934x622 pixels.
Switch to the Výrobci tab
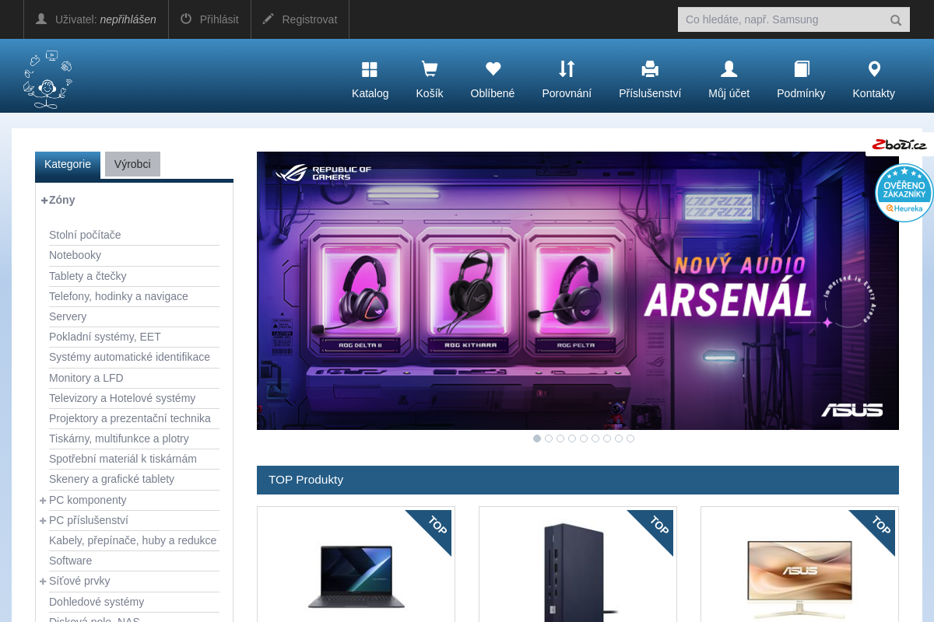tap(132, 164)
